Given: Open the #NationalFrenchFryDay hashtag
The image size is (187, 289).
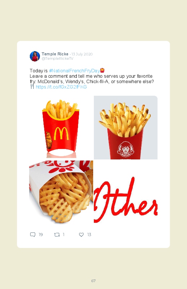Looking at the screenshot, I should (x=74, y=71).
